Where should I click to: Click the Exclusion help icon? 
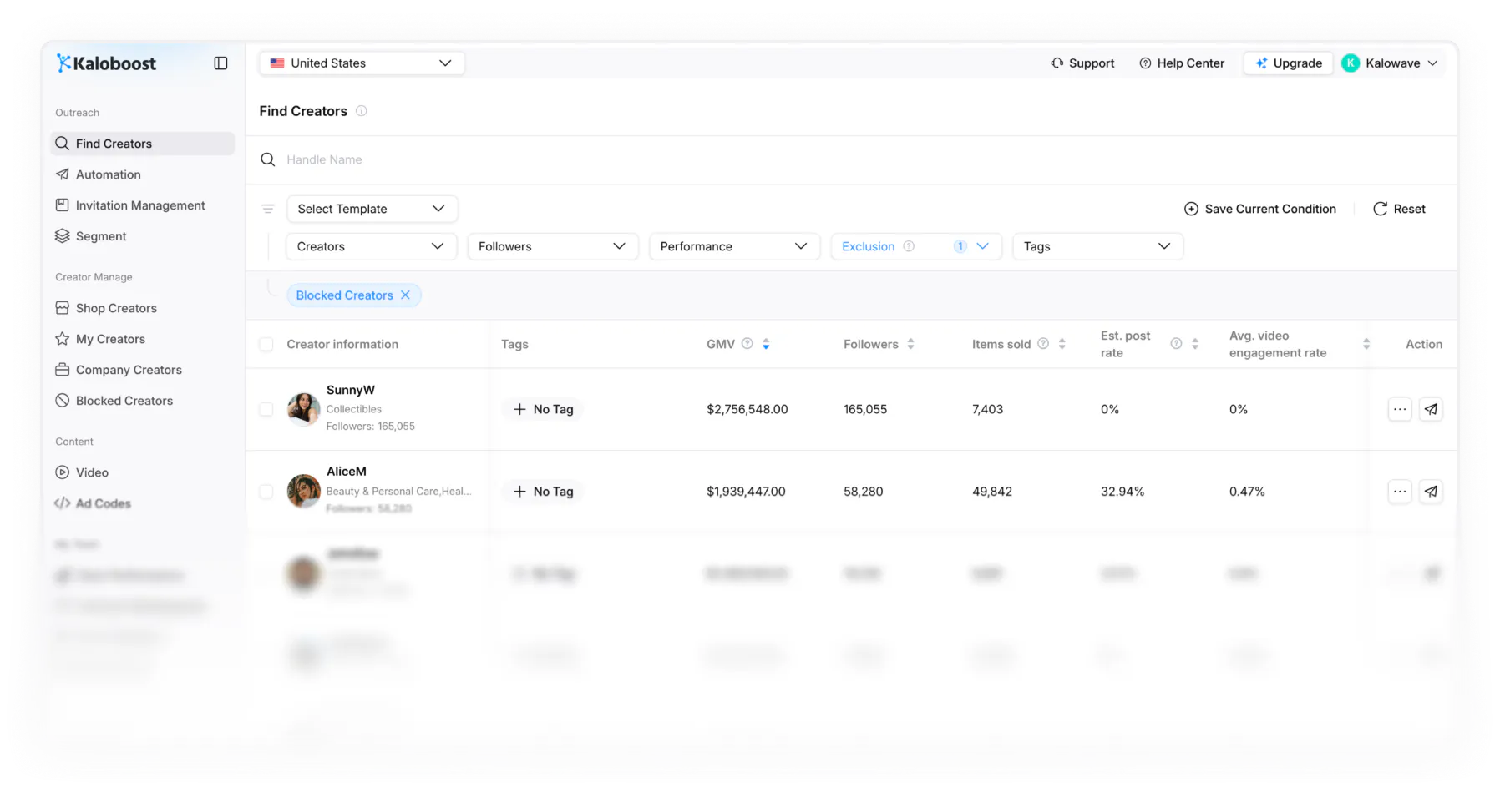coord(909,246)
